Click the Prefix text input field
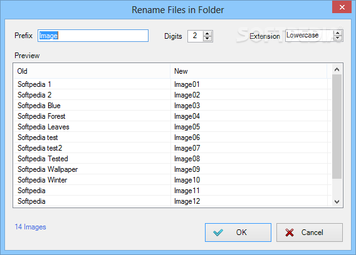 pos(93,36)
